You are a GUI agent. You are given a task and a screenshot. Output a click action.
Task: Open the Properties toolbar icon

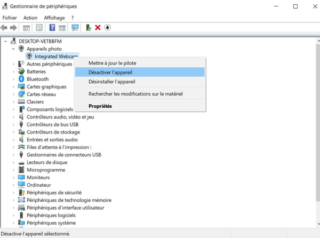point(39,28)
